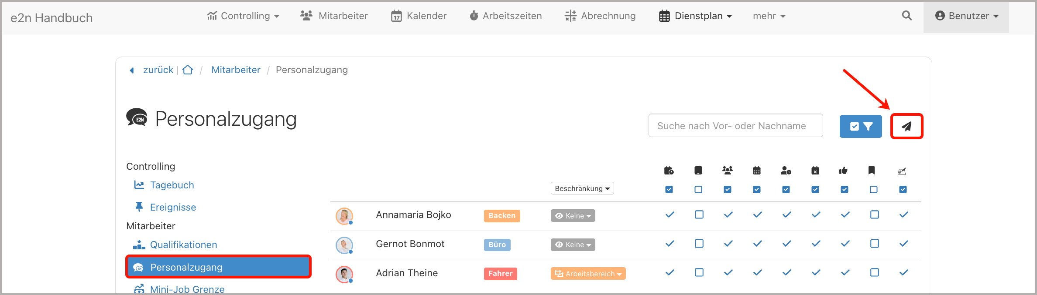Click the calendar icon in the column header

(x=757, y=171)
